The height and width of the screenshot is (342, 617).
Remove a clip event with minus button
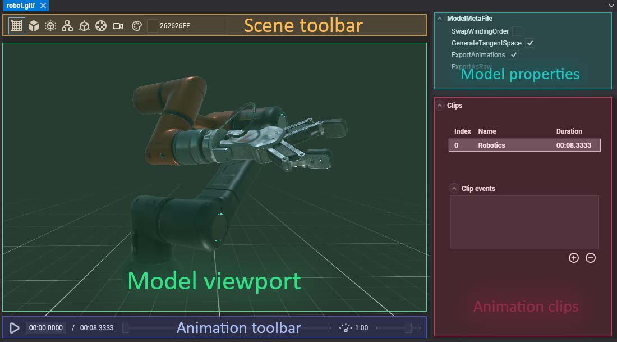tap(591, 258)
